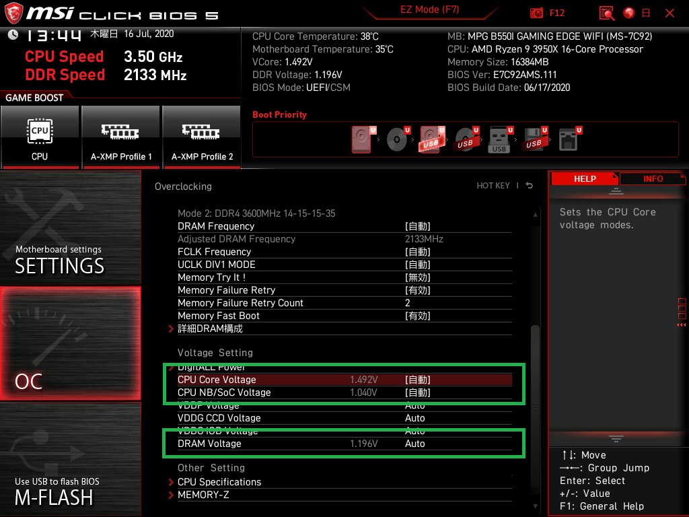689x517 pixels.
Task: Enable CPU Game Boost
Action: coord(40,137)
